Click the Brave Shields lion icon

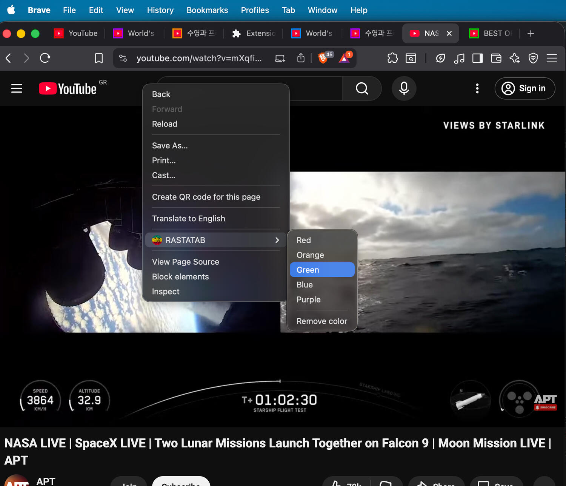[x=323, y=58]
